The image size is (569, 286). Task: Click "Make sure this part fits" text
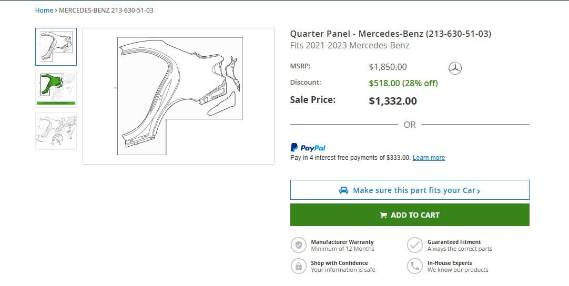414,190
